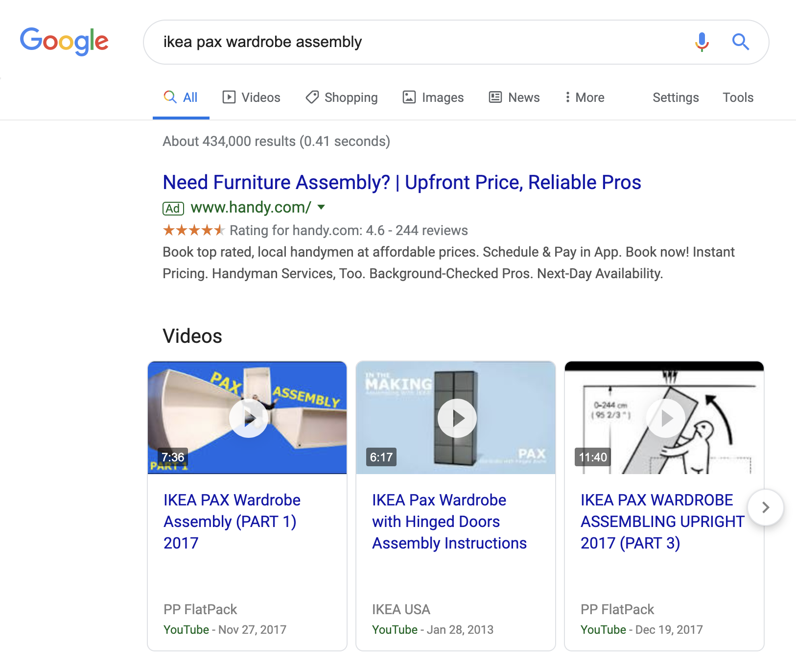The image size is (796, 670).
Task: Click the Shopping tag icon
Action: [312, 97]
